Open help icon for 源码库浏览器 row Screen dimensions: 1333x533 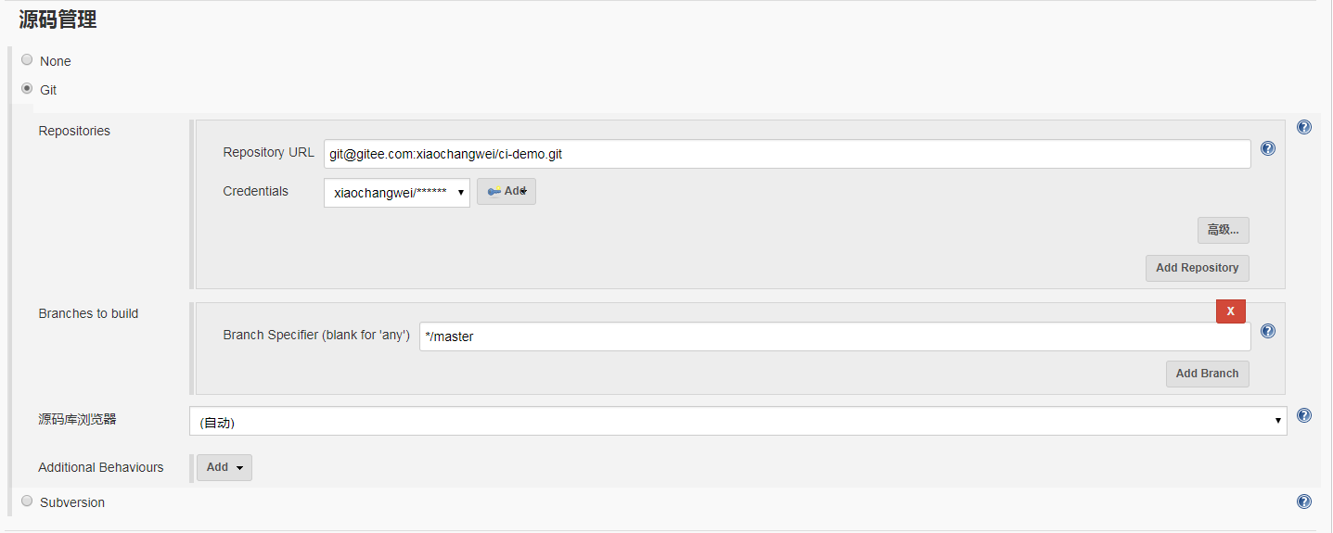tap(1304, 415)
